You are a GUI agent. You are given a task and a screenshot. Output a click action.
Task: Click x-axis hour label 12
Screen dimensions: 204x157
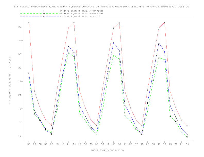[x=52, y=144]
